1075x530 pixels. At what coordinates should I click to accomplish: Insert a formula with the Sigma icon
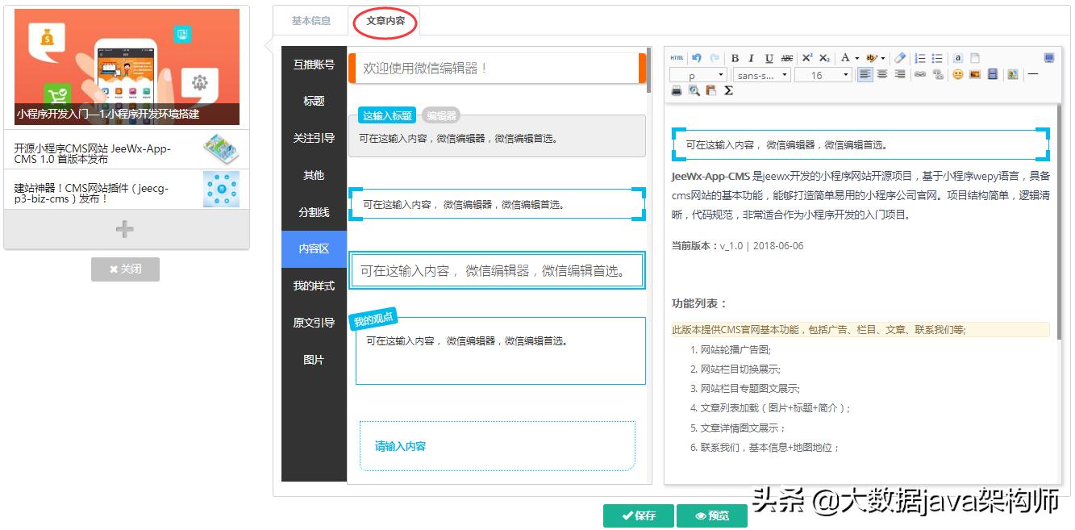(727, 90)
